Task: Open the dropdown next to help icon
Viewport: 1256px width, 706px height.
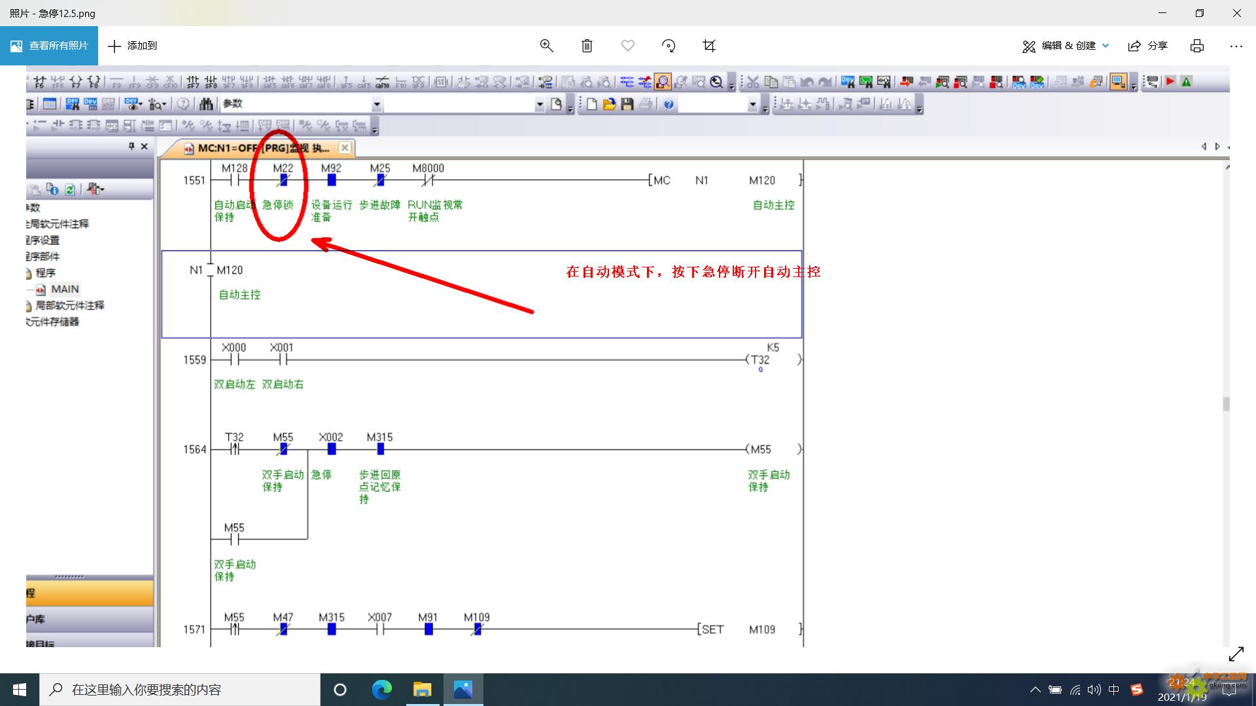Action: pos(752,104)
